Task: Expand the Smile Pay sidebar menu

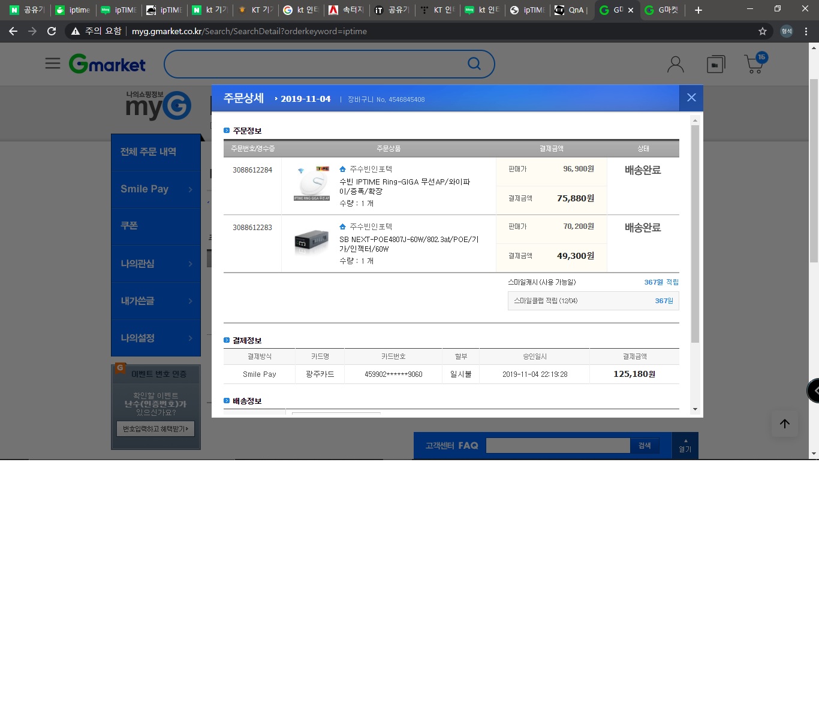Action: 156,189
